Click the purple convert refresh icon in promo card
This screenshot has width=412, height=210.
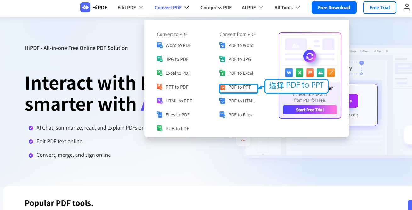coord(310,56)
